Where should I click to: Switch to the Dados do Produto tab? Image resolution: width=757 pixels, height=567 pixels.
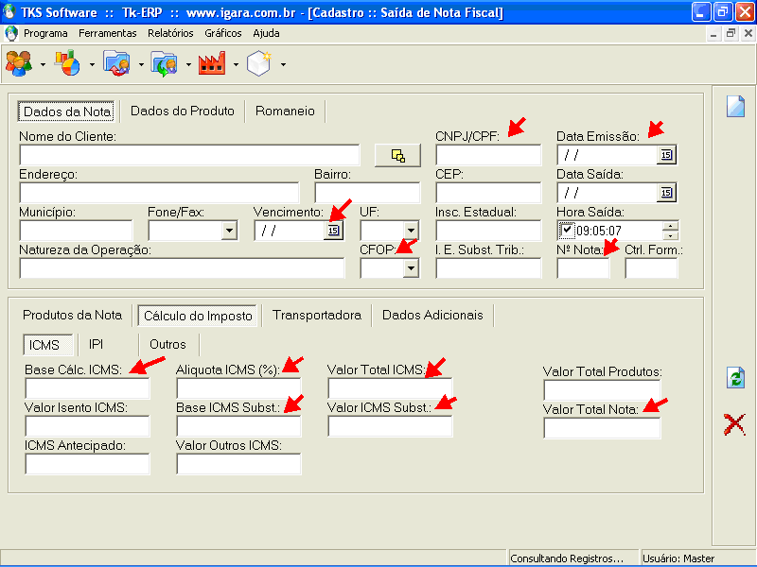[183, 111]
